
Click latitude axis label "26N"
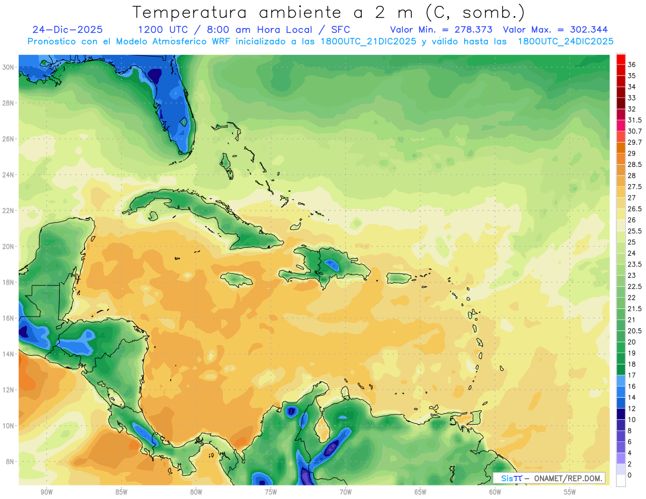pos(9,139)
